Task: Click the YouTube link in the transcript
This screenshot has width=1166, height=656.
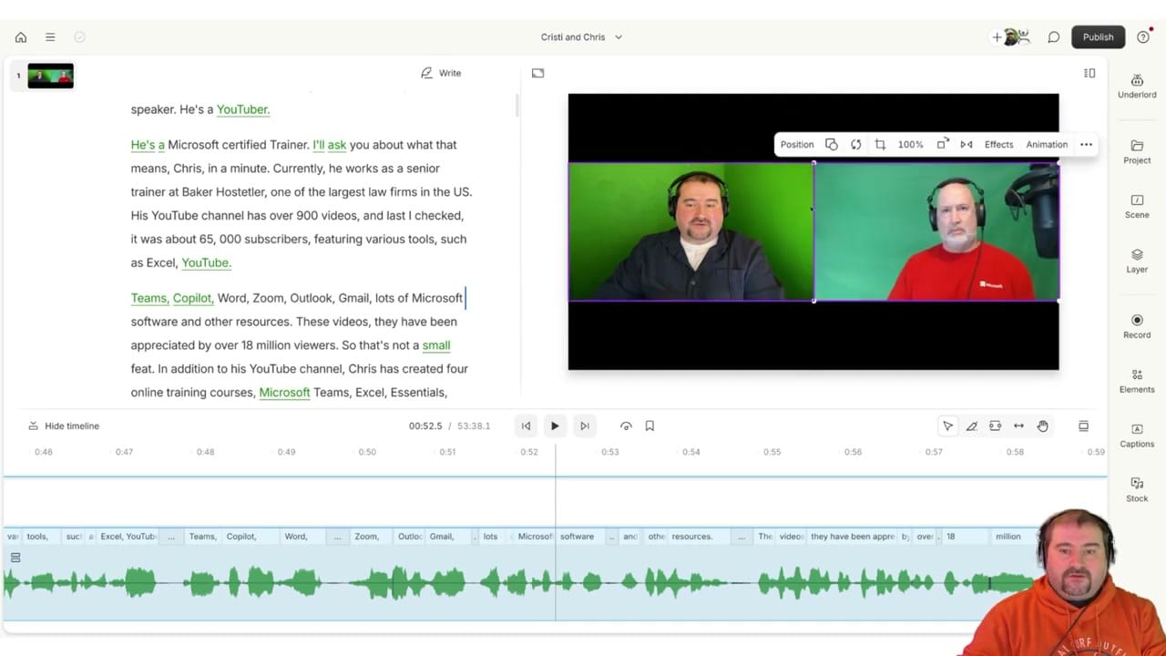Action: point(205,262)
